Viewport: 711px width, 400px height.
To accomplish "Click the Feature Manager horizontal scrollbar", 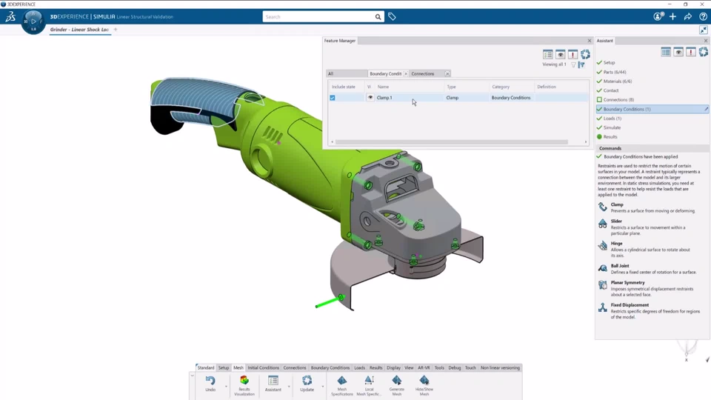I will pos(451,142).
